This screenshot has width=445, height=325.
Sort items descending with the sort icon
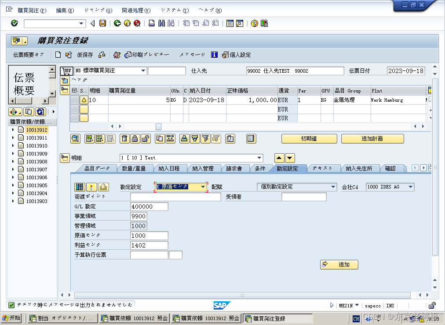194,138
